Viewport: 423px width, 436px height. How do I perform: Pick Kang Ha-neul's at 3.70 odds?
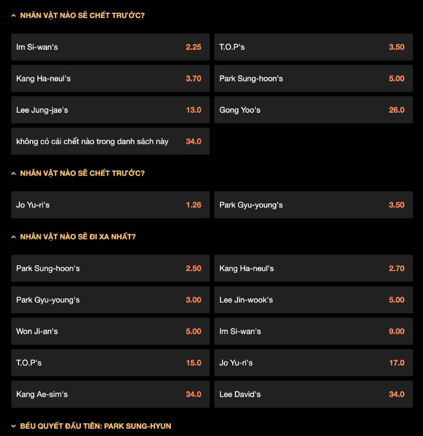[110, 78]
